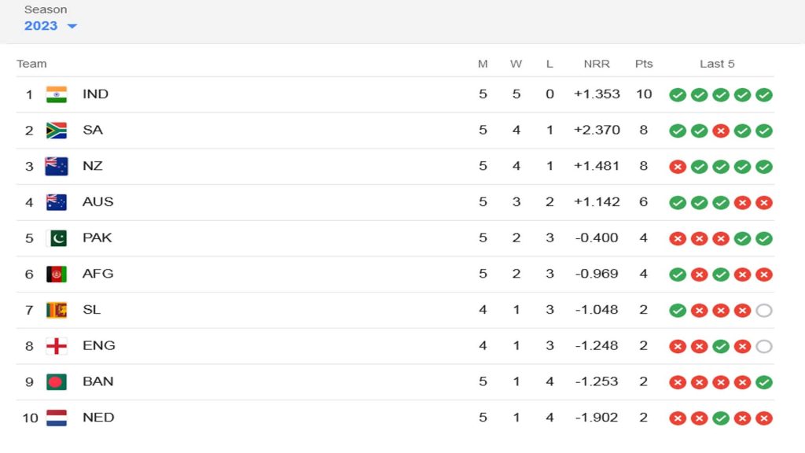Click the Bangladesh flag icon
The width and height of the screenshot is (805, 453).
57,382
